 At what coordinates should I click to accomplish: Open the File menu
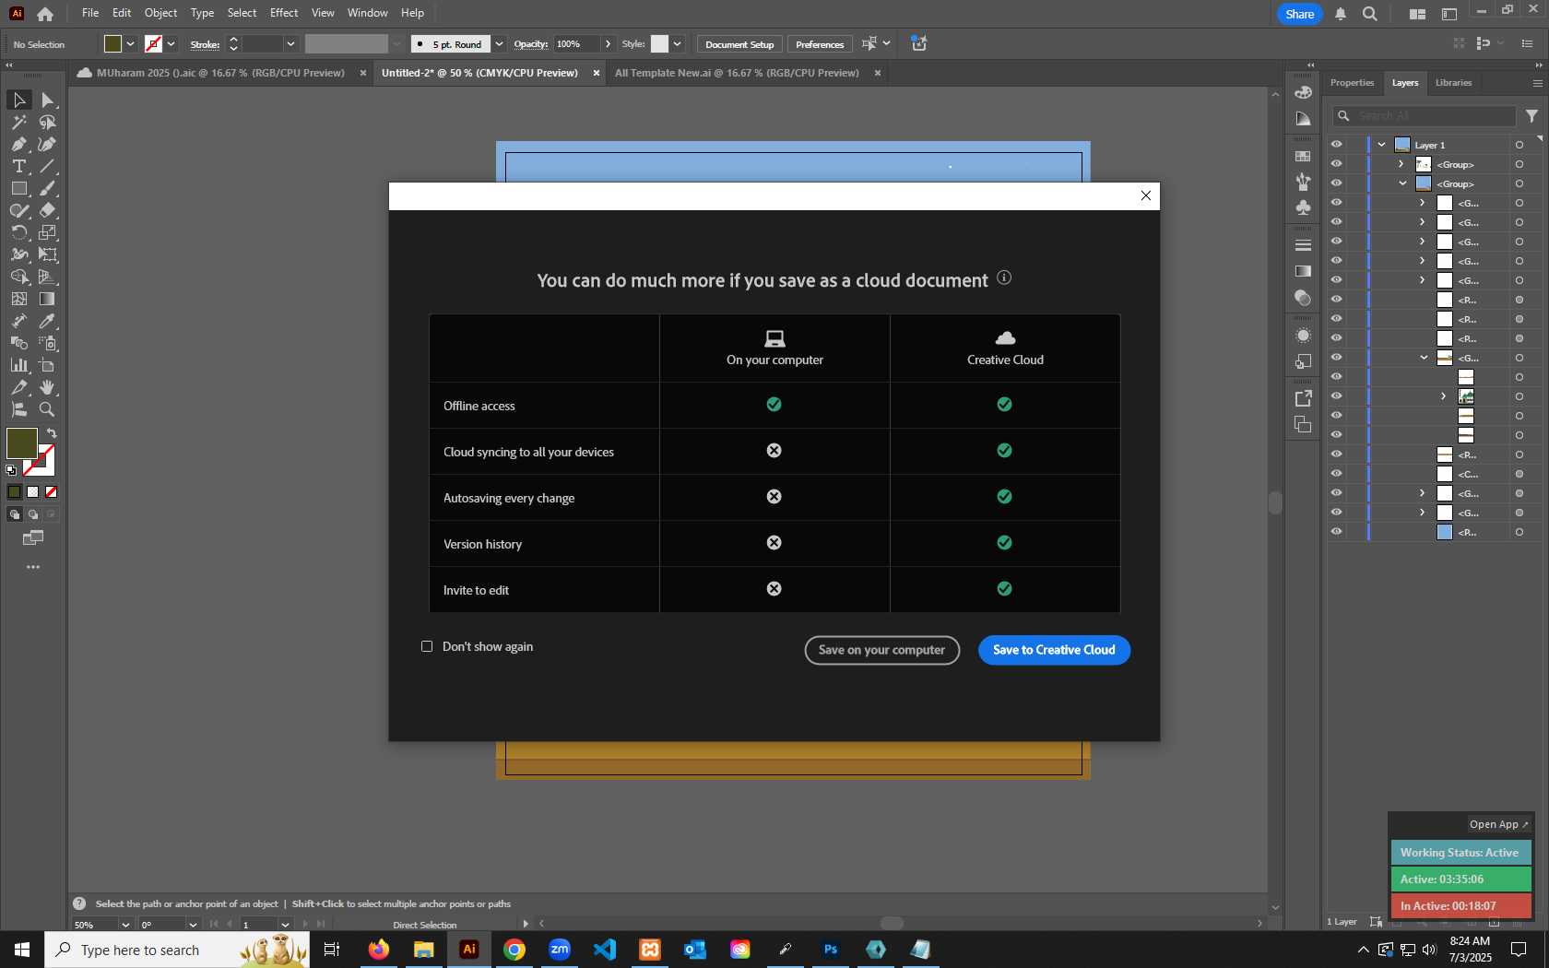[x=90, y=13]
